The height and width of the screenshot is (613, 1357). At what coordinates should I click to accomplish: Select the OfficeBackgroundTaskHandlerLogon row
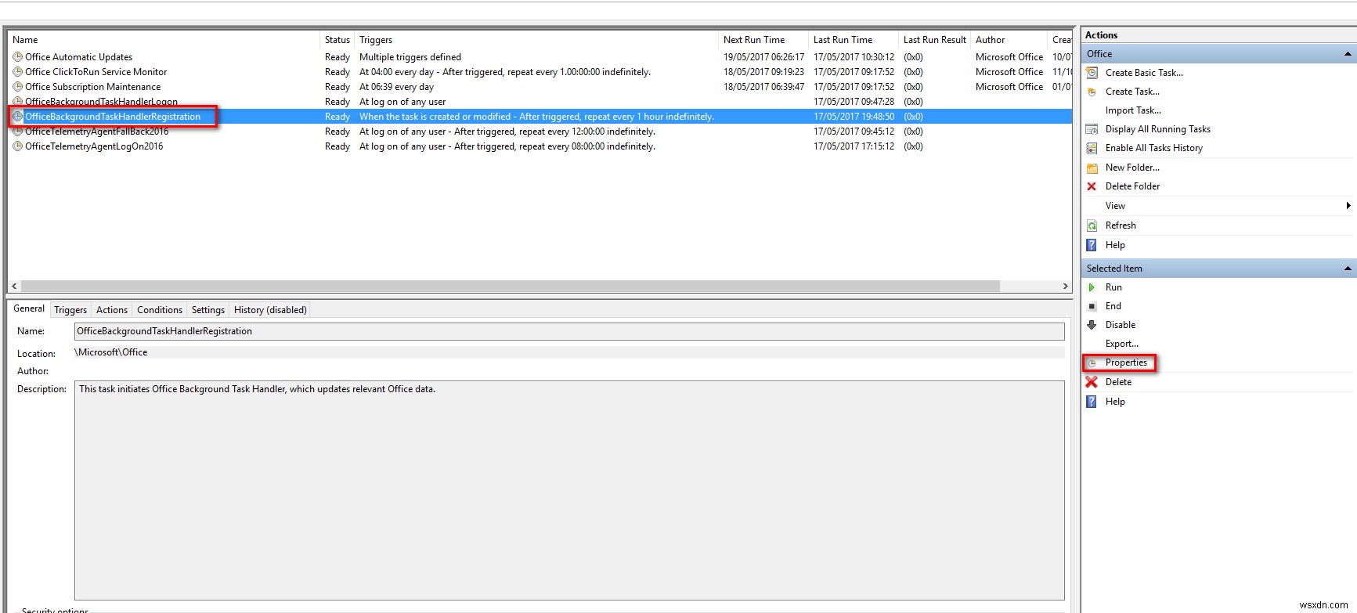coord(540,102)
